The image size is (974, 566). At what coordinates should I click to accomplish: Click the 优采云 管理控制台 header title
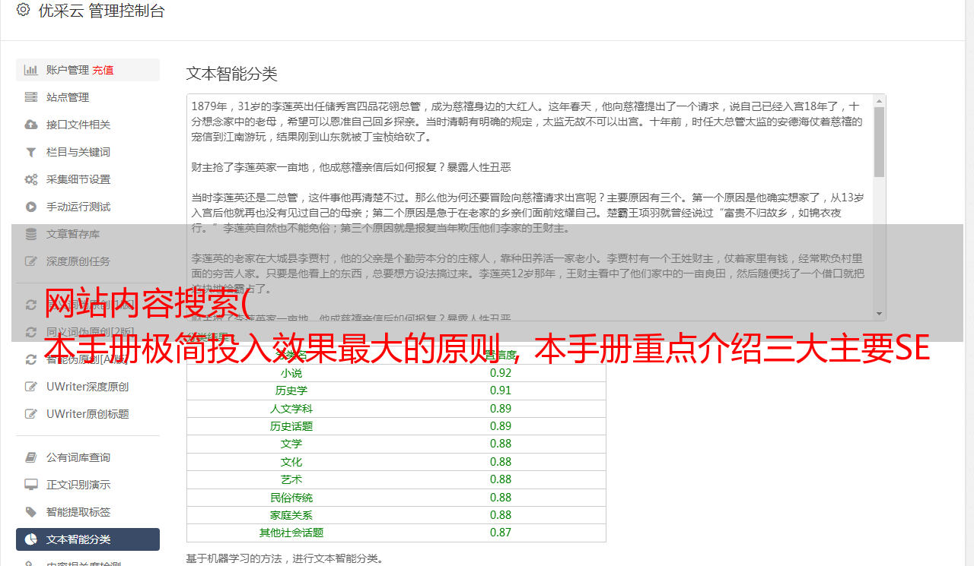pos(100,11)
